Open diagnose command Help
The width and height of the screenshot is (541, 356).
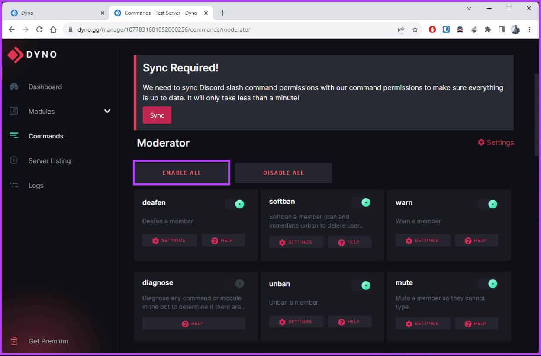[193, 324]
